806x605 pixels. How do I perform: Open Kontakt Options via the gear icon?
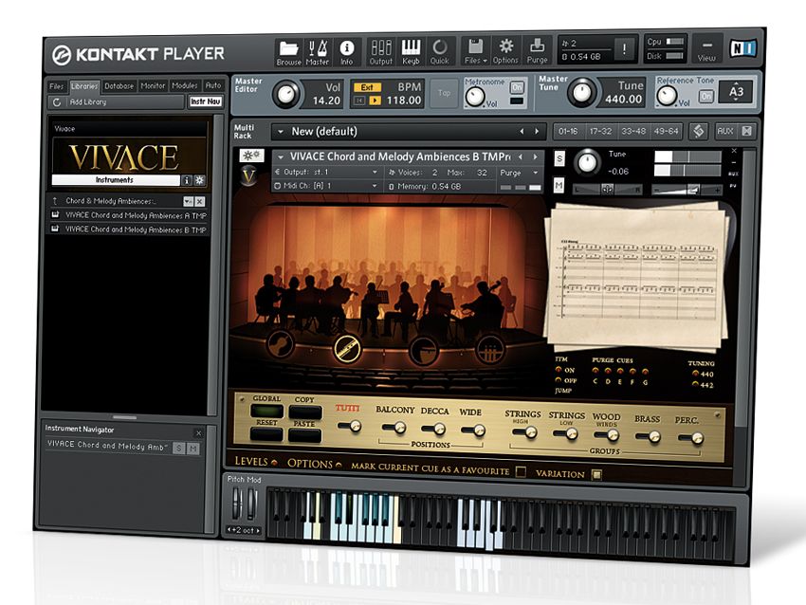point(506,47)
